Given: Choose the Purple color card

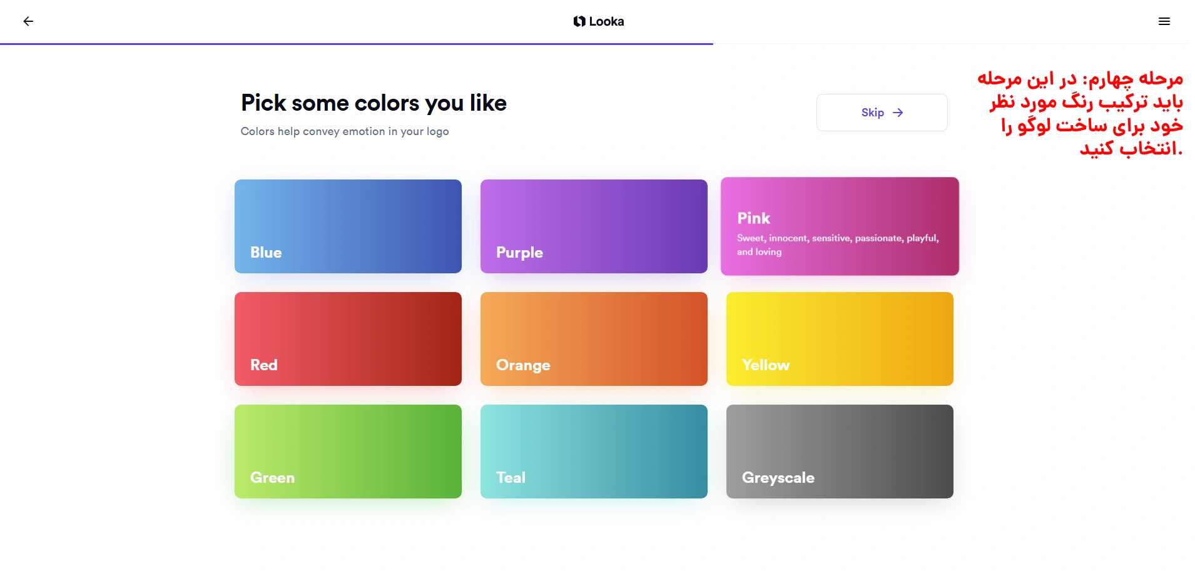Looking at the screenshot, I should click(x=594, y=226).
